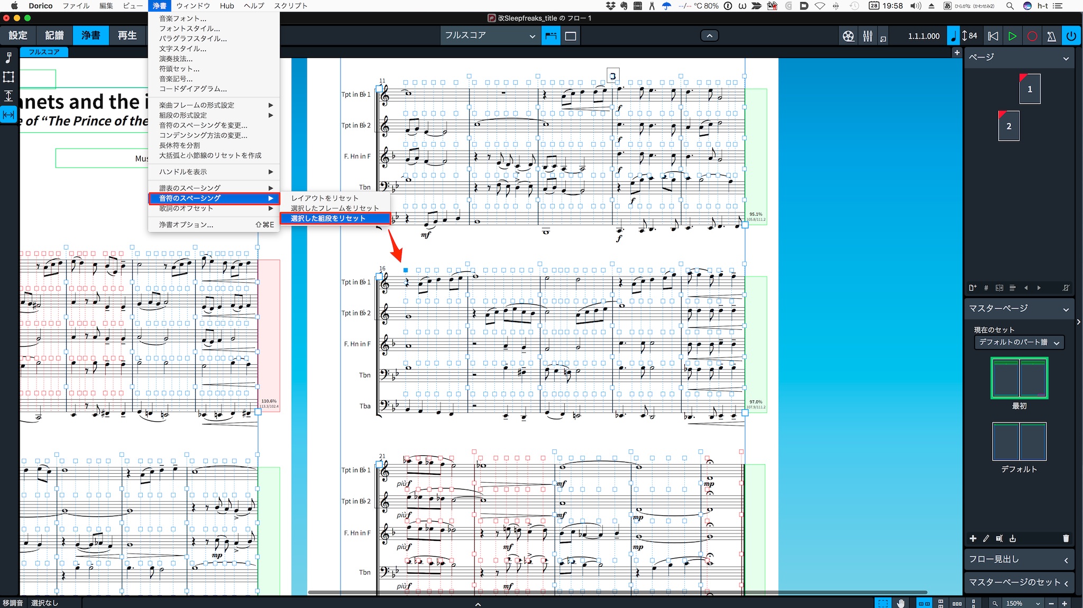This screenshot has width=1083, height=608.
Task: Select the 最初 master page thumbnail
Action: (x=1019, y=378)
